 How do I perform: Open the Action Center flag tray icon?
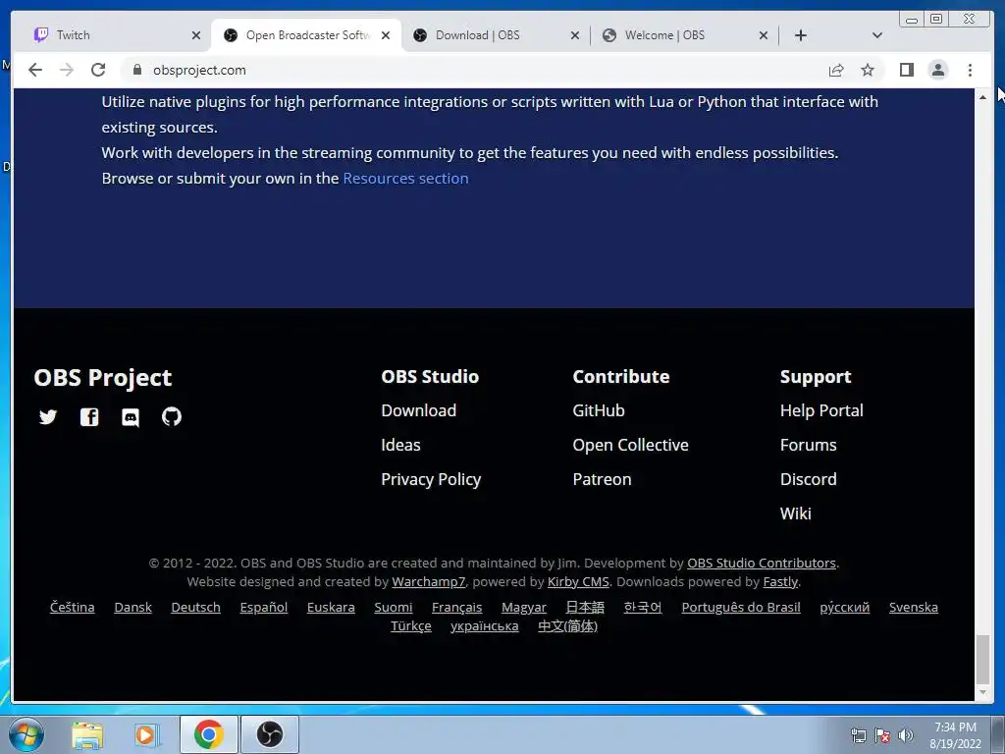[882, 735]
